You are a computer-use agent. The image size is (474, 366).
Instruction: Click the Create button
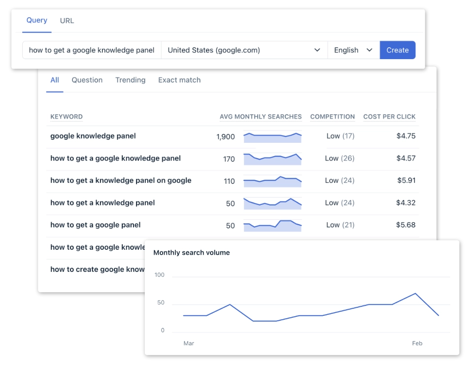tap(398, 50)
